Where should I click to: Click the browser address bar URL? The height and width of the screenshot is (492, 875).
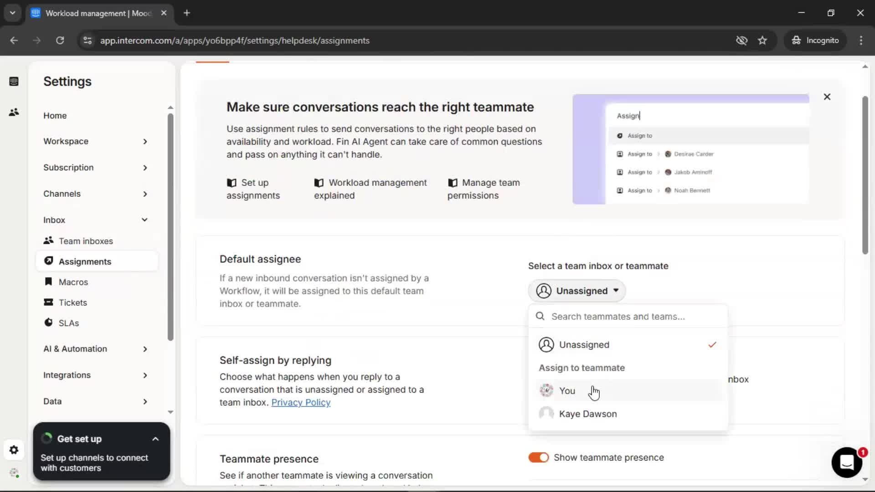click(x=235, y=41)
